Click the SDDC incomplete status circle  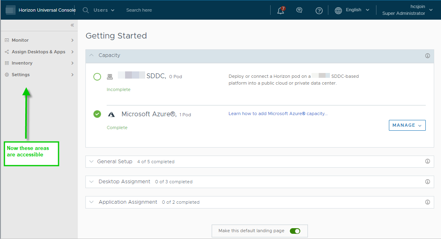(x=97, y=77)
